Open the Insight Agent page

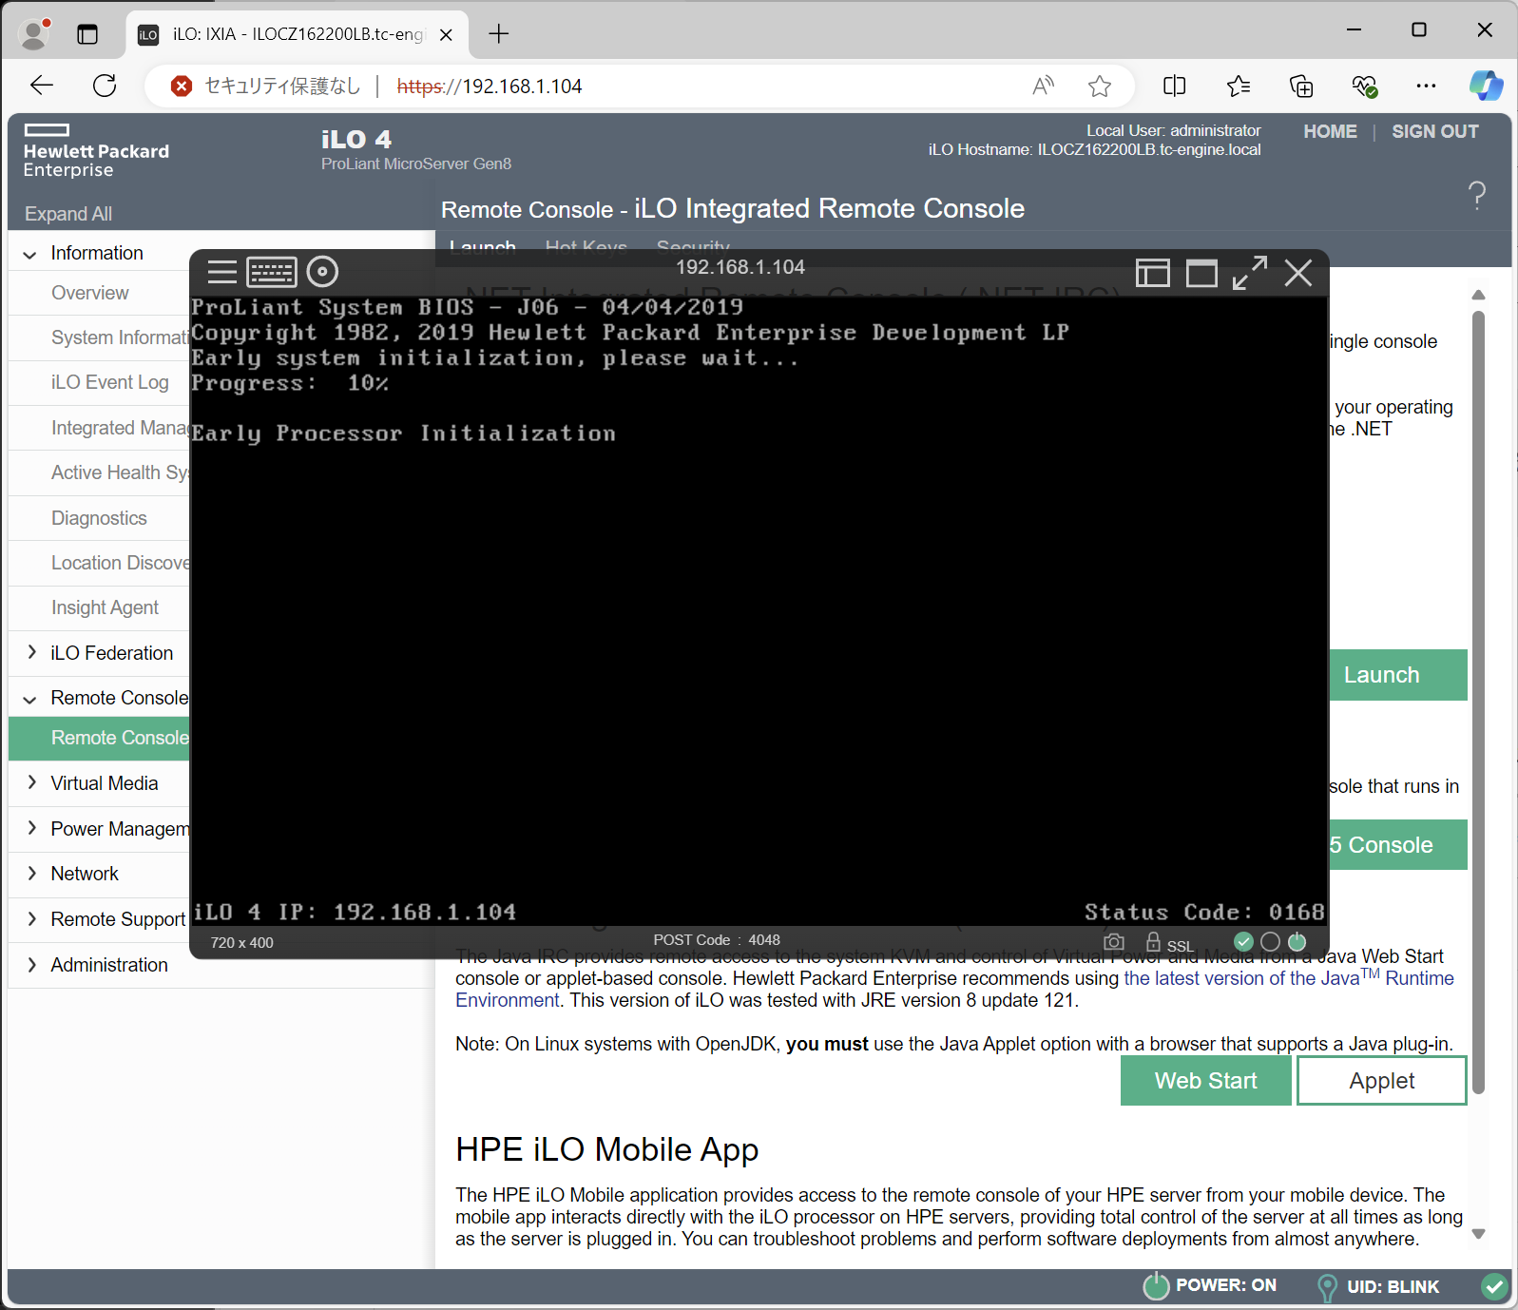[x=105, y=607]
